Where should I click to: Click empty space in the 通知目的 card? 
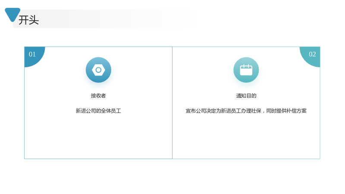click(246, 136)
